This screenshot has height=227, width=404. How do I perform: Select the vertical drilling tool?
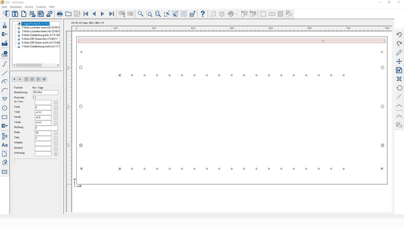pos(5,25)
